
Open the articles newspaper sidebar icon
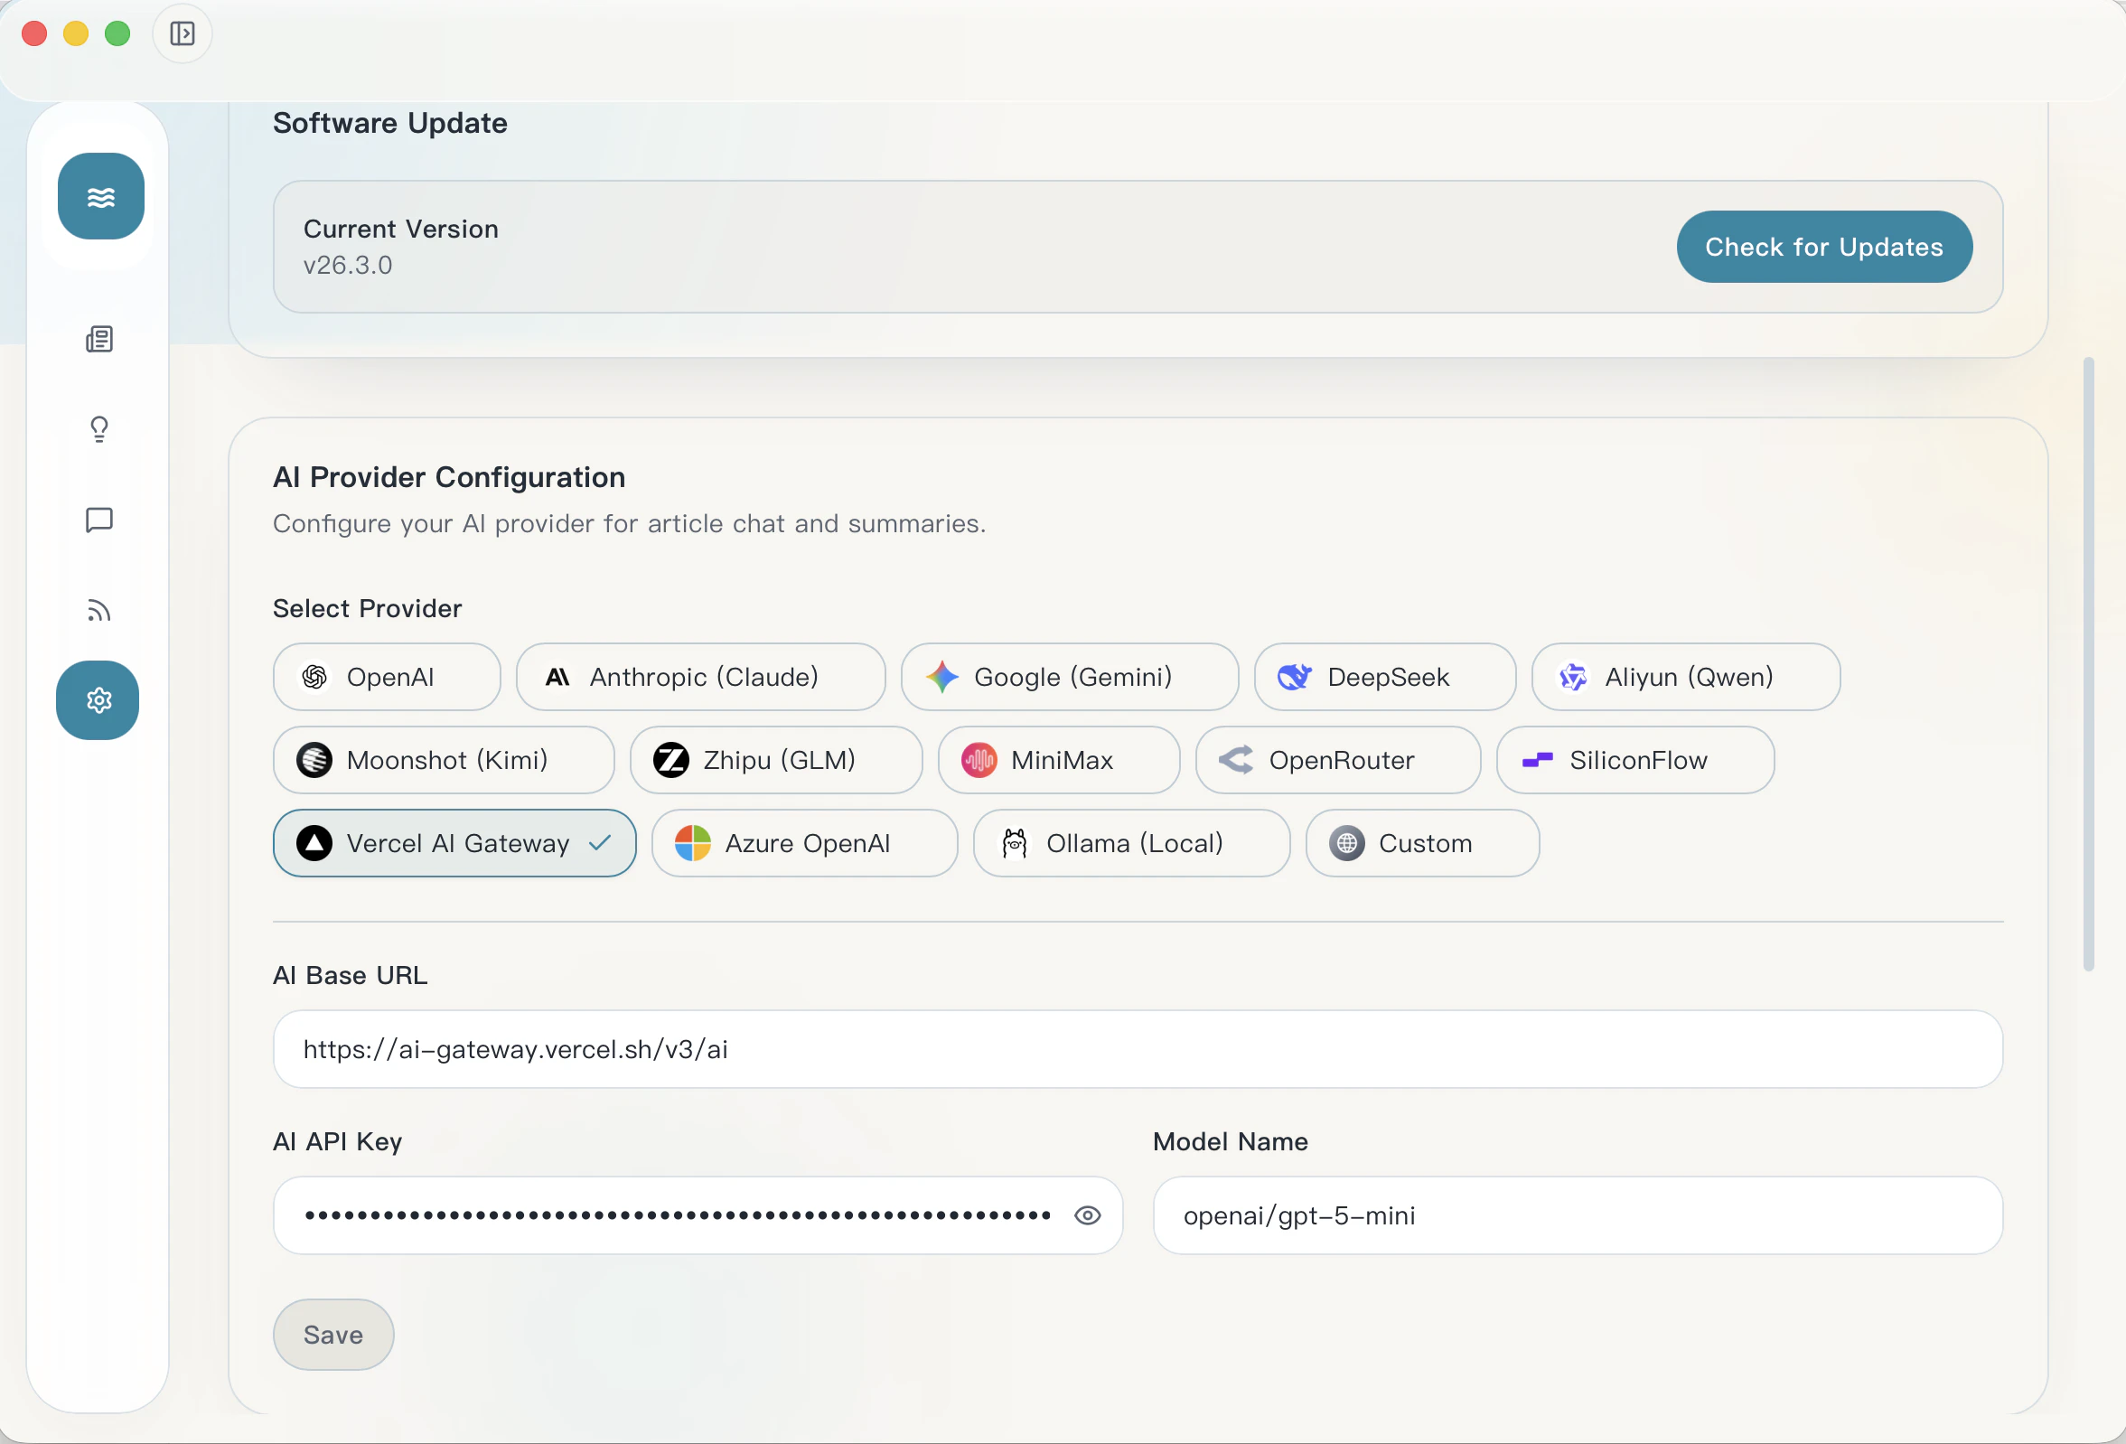click(x=98, y=340)
